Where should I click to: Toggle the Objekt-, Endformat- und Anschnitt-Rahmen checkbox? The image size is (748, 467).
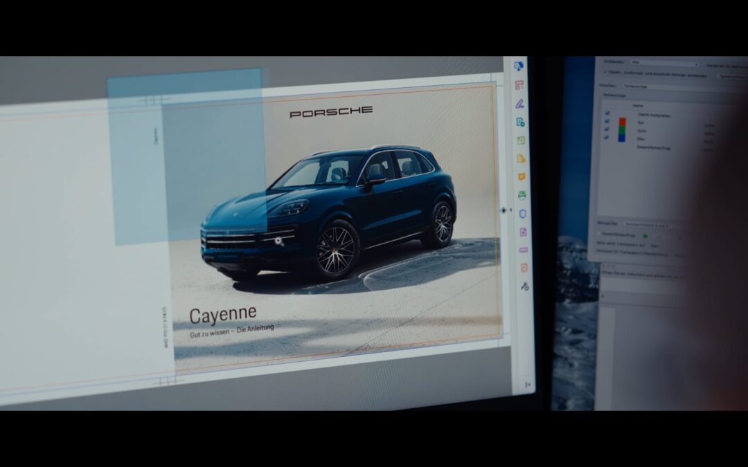tap(605, 73)
